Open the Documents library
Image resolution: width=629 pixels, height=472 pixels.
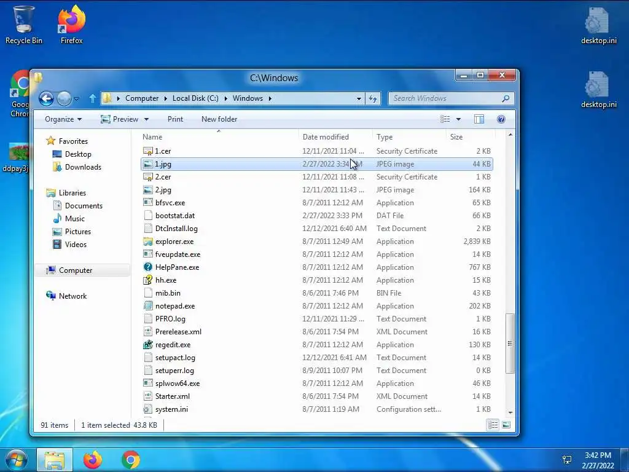(x=84, y=206)
